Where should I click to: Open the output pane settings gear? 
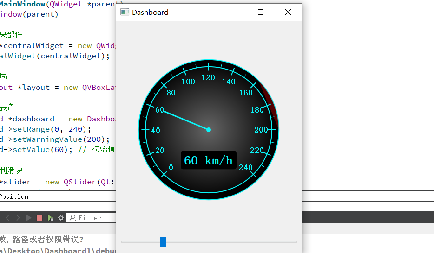click(61, 218)
